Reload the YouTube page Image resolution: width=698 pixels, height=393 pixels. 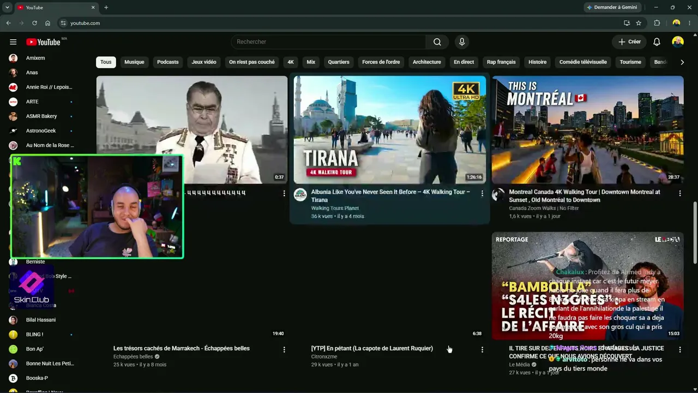pyautogui.click(x=34, y=23)
